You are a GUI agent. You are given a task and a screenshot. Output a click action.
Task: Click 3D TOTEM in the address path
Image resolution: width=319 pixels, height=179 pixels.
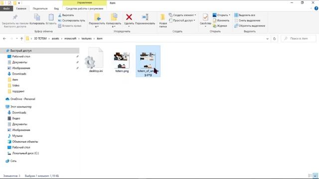[40, 39]
